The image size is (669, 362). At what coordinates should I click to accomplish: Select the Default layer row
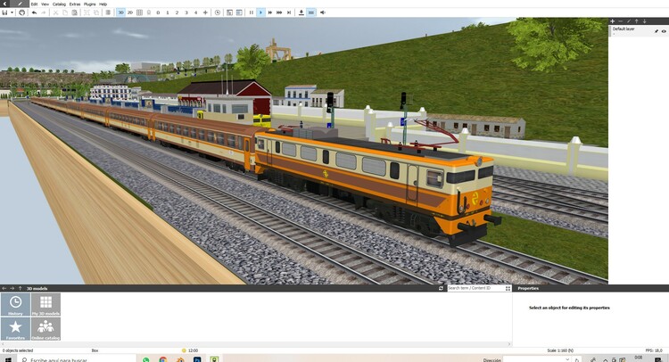pos(639,30)
